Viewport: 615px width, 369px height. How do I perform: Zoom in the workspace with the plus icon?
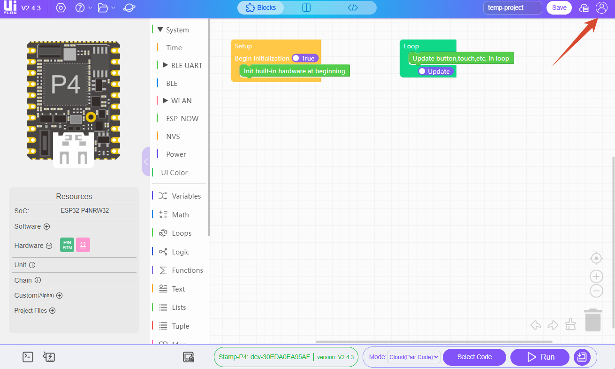click(596, 277)
